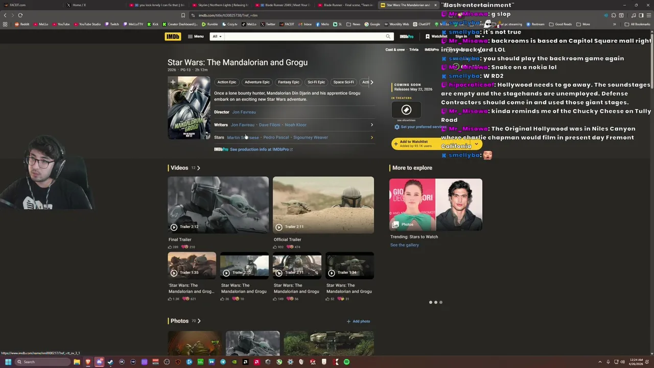Add to Watchlist yellow button
Viewport: 654px width, 368px height.
431,144
